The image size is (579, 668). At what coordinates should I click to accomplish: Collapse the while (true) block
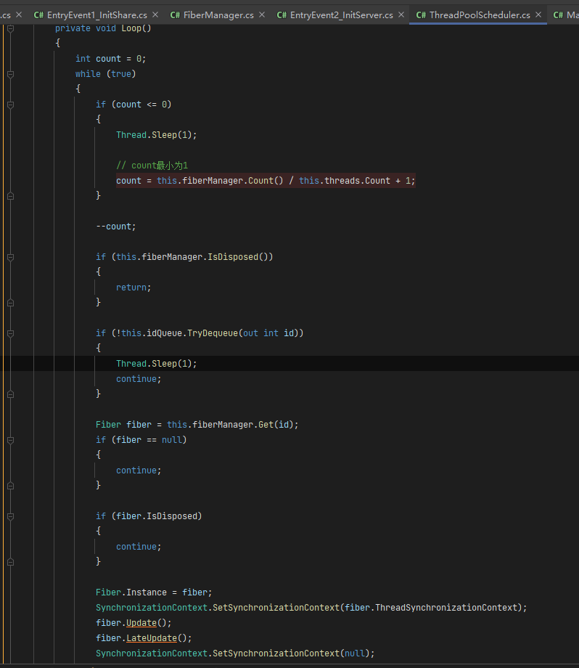pos(11,74)
